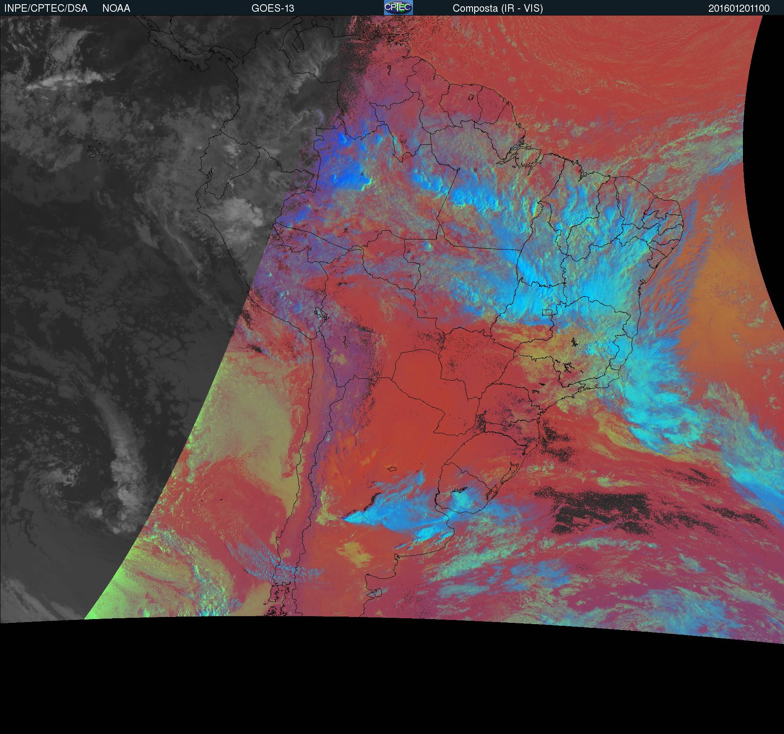Click the CPTEC logo in header
The image size is (784, 734).
pyautogui.click(x=398, y=8)
